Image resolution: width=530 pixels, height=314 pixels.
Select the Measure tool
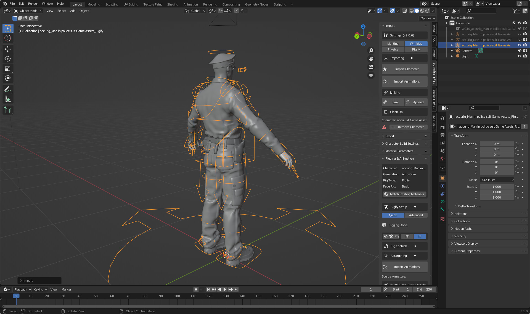pos(8,99)
